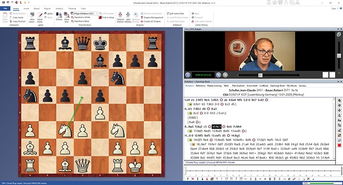Viewport: 343px width, 185px height.
Task: Select move 10.Nc3 in notation
Action: 217,126
